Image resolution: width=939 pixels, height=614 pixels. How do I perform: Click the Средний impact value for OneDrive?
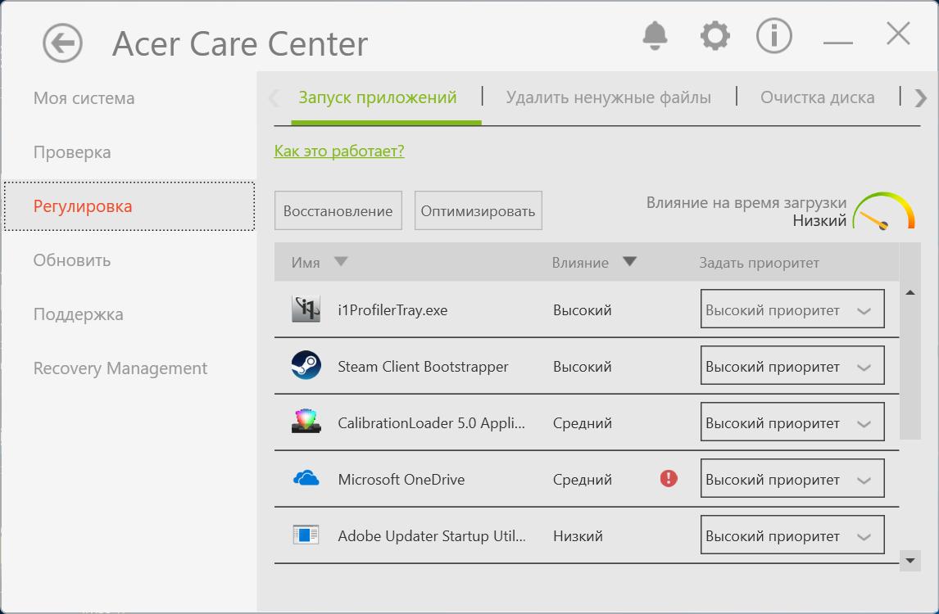click(x=582, y=480)
